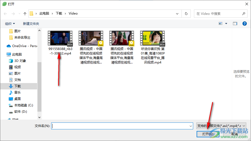Click 新建文件夹 button
Screen dimensions: 251x141
point(31,24)
